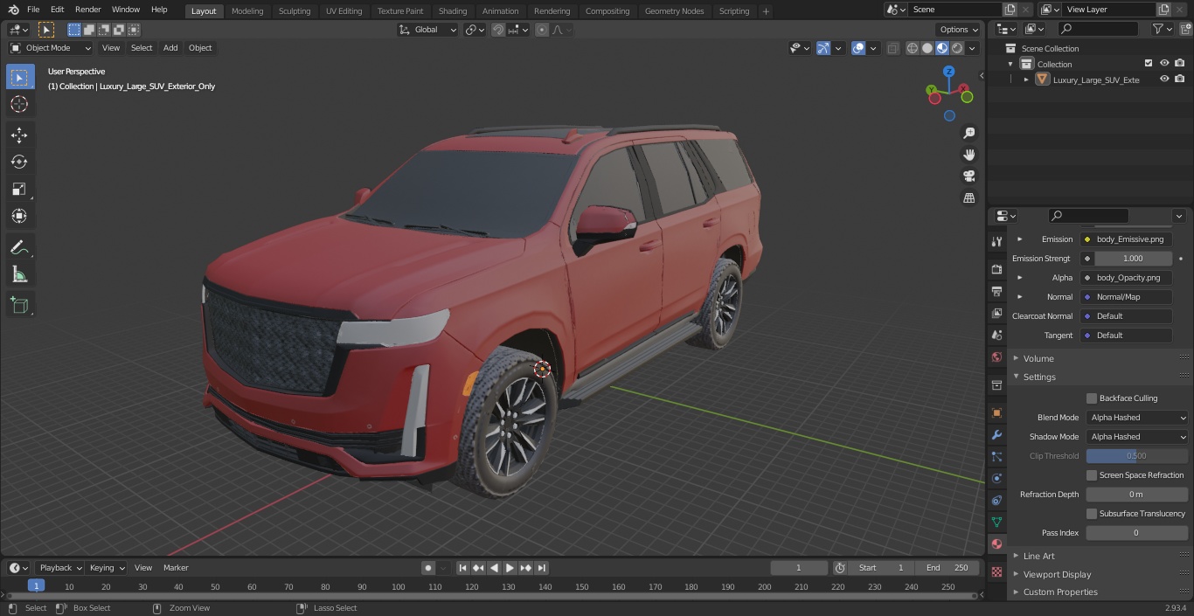The image size is (1194, 616).
Task: Click the Normal/Map link field
Action: [1126, 297]
